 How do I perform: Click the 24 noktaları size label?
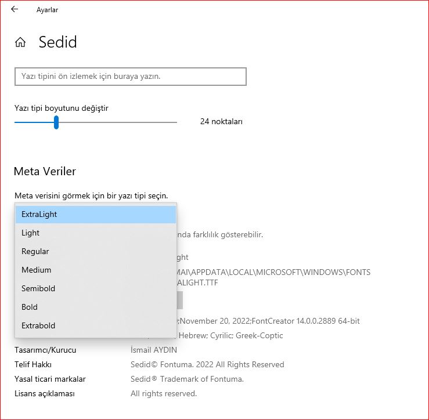221,122
